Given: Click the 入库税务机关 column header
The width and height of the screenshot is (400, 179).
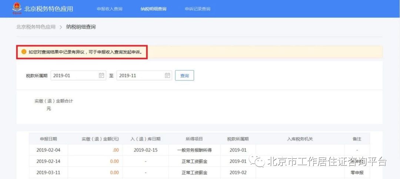Looking at the screenshot, I should pyautogui.click(x=300, y=139).
